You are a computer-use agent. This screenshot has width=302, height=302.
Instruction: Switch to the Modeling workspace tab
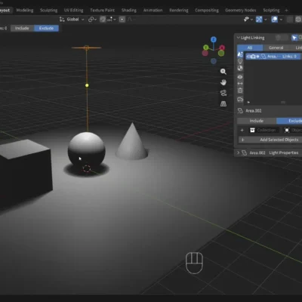click(25, 11)
